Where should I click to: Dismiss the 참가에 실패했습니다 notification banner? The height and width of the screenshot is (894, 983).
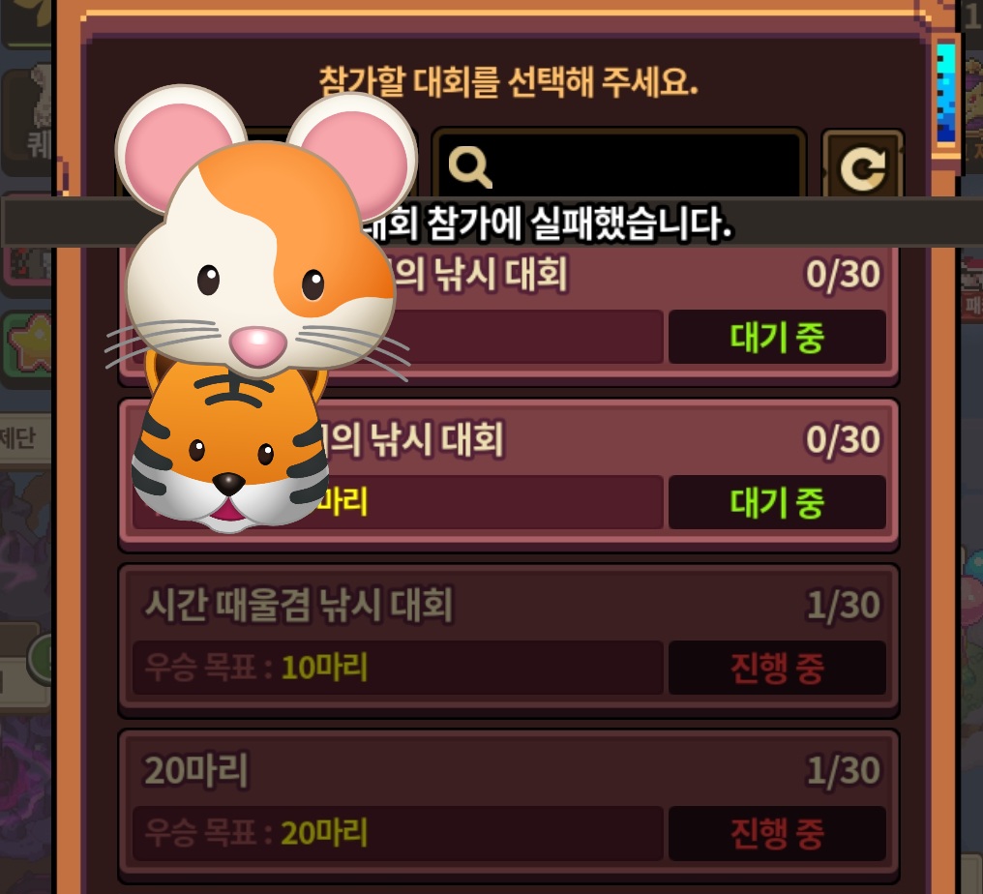pos(492,223)
